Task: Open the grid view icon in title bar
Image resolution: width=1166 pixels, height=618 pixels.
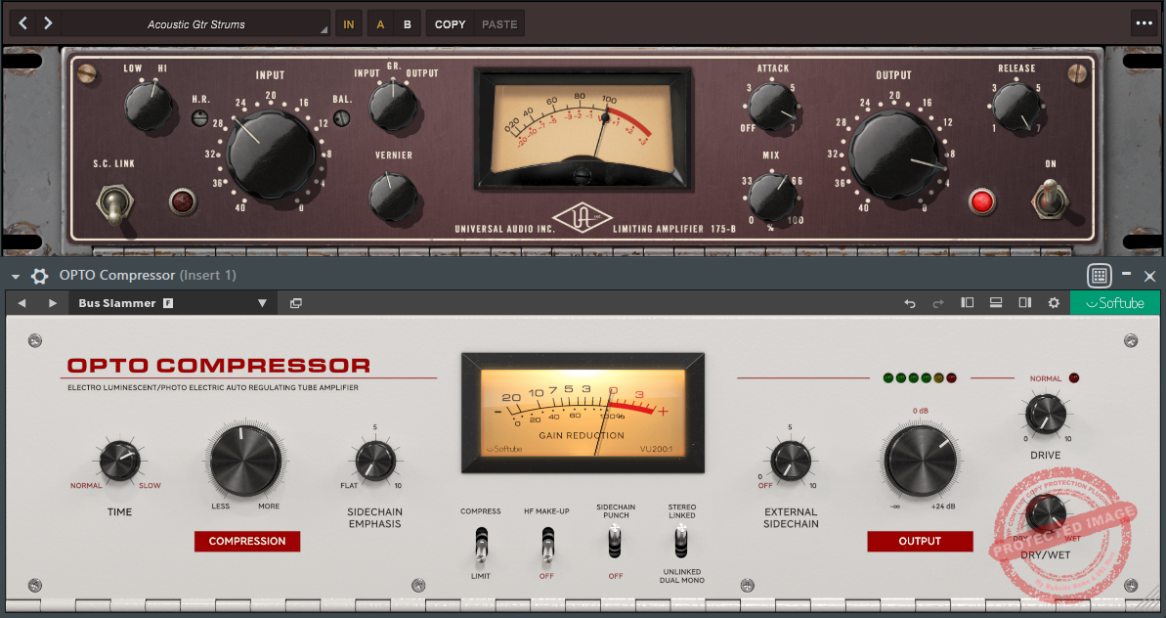Action: pyautogui.click(x=1100, y=275)
